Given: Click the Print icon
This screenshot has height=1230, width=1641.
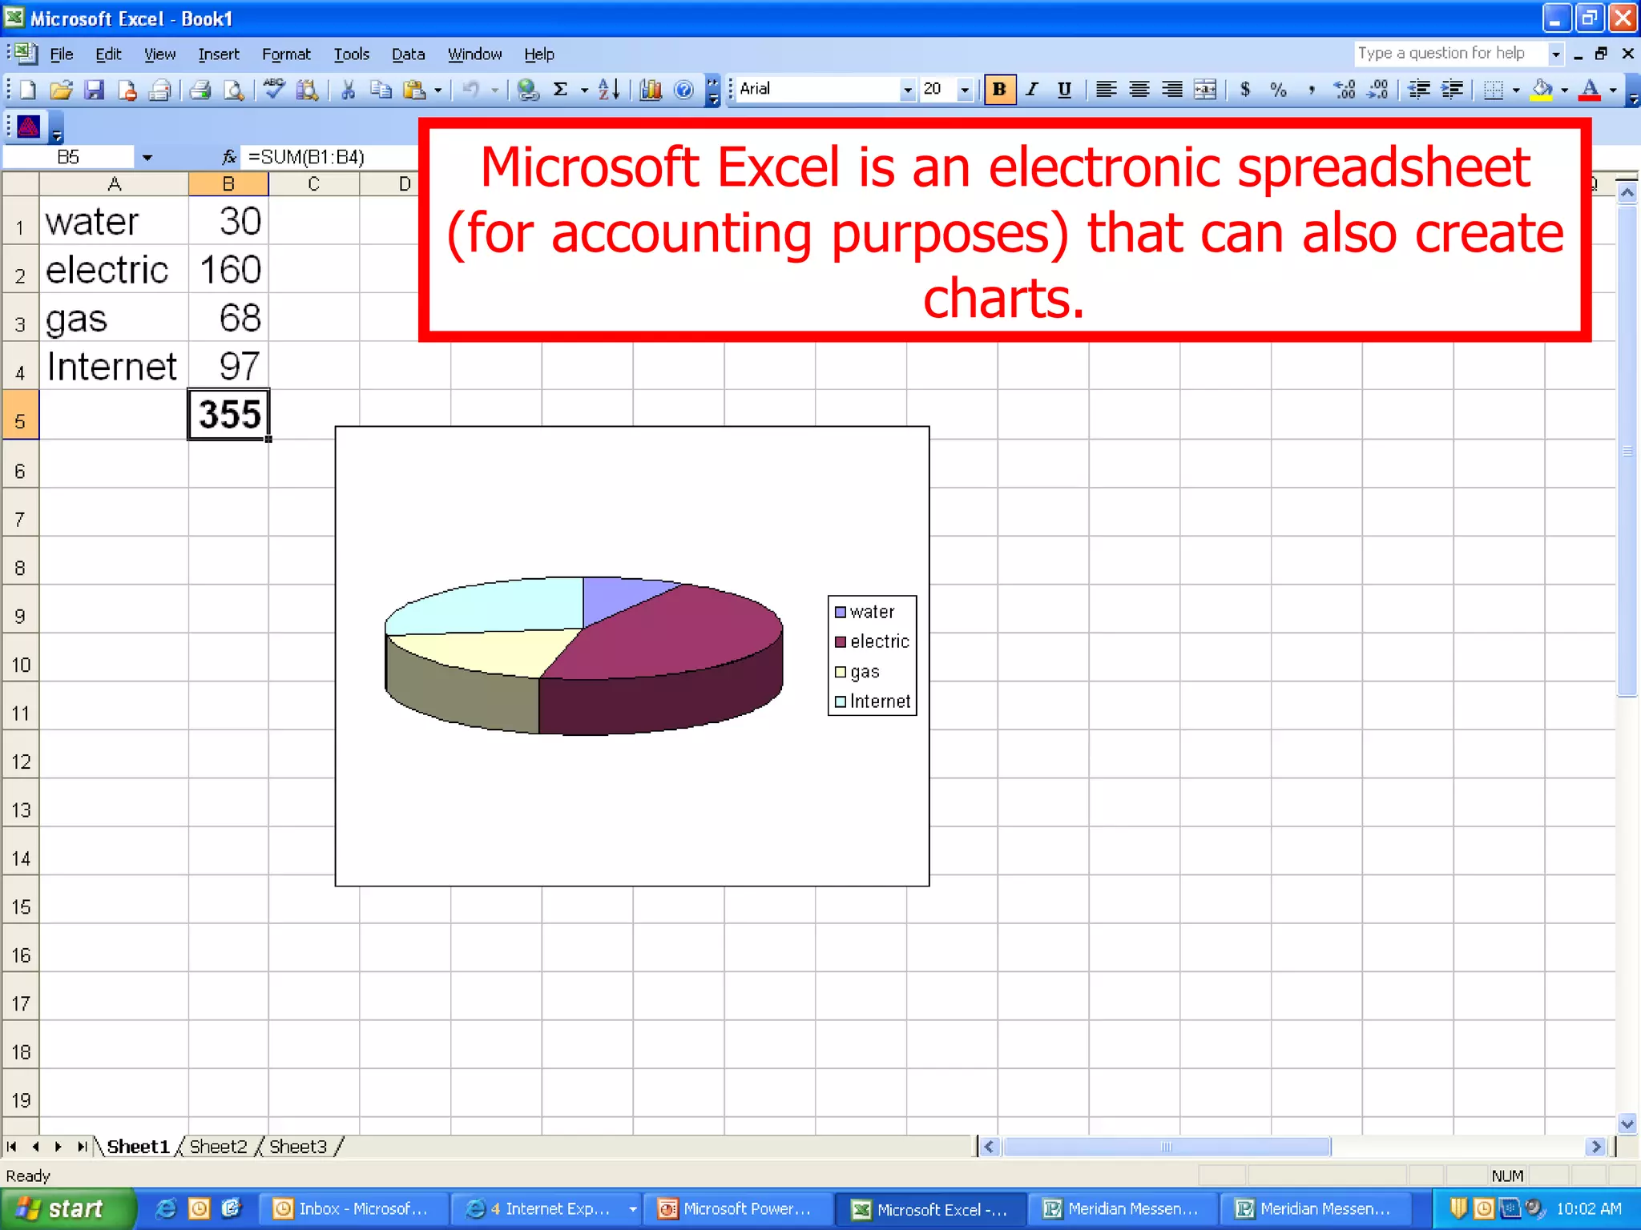Looking at the screenshot, I should [200, 90].
